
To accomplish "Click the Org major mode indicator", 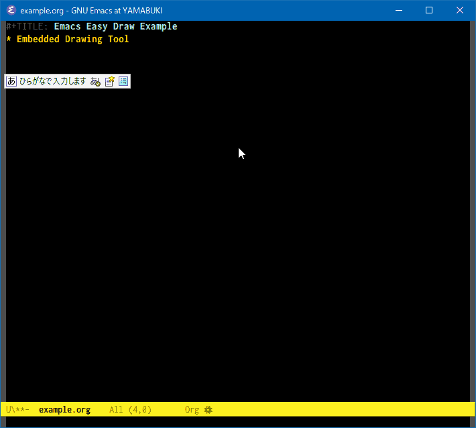I will point(192,410).
